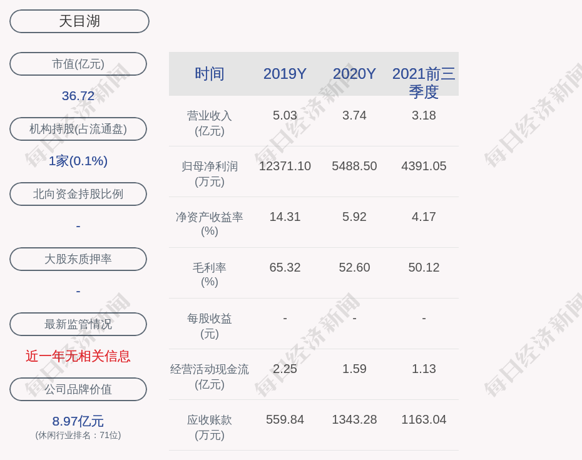Click the 天目湖 company name pill
The width and height of the screenshot is (582, 460).
79,21
